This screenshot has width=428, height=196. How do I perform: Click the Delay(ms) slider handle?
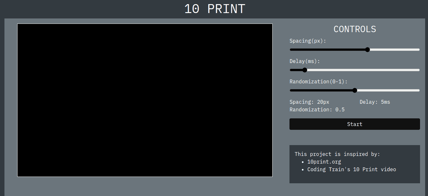click(x=305, y=70)
